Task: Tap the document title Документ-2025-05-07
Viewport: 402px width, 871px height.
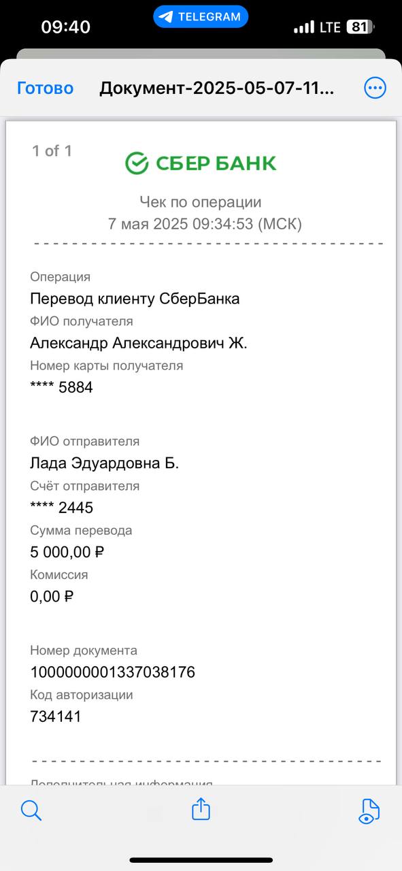Action: click(x=217, y=88)
